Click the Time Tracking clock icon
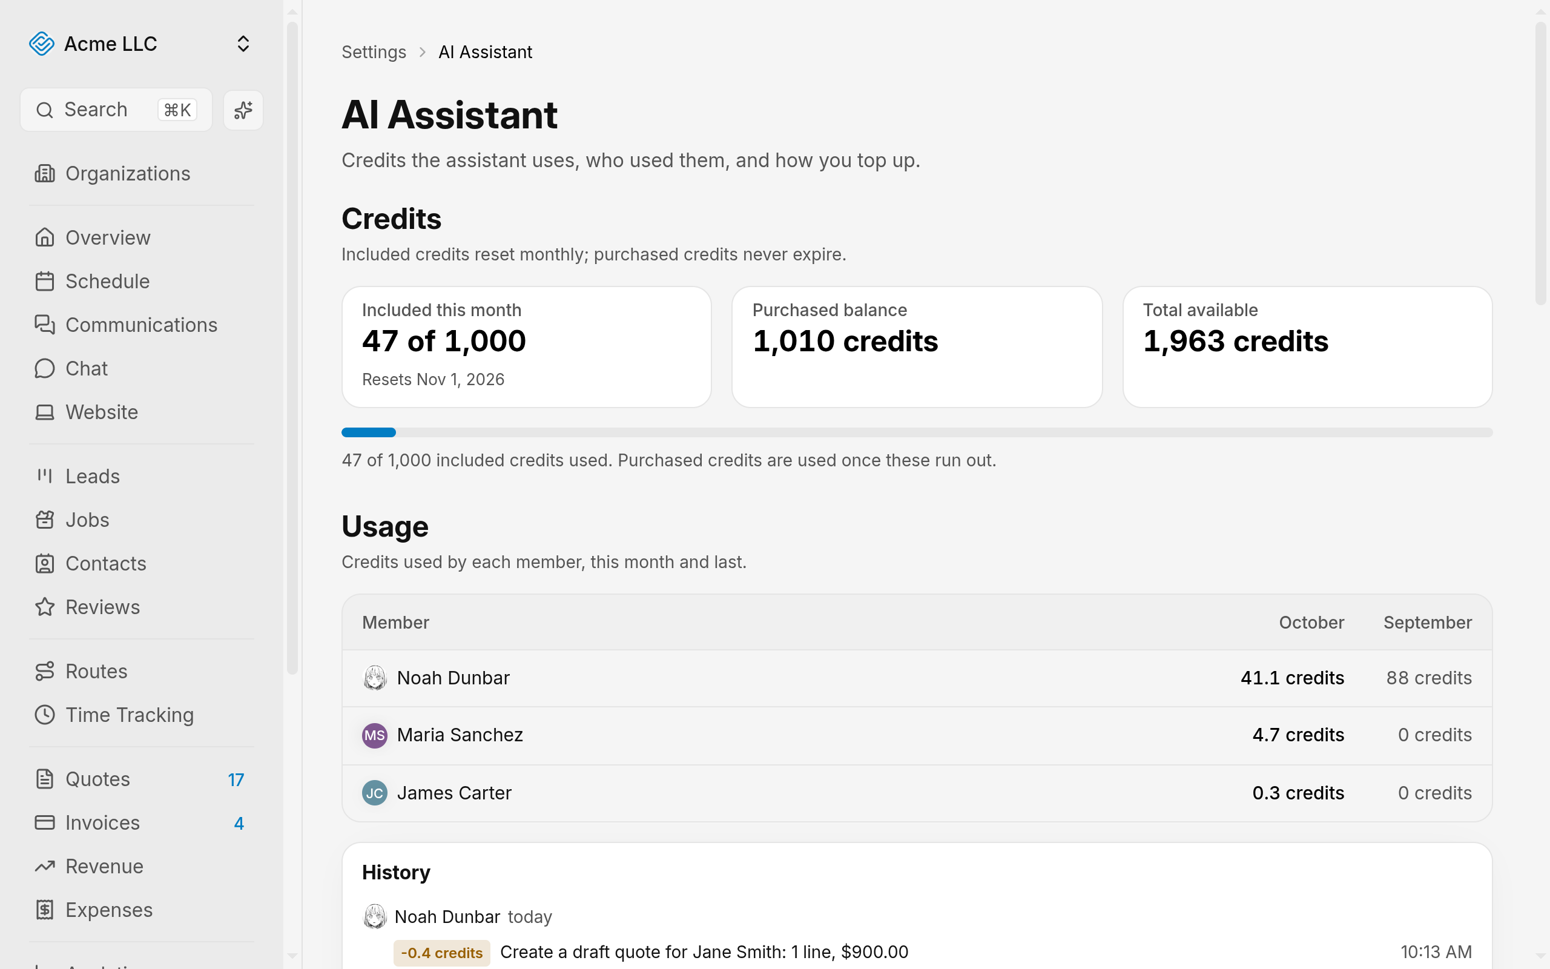Screen dimensions: 1550x969 point(45,714)
